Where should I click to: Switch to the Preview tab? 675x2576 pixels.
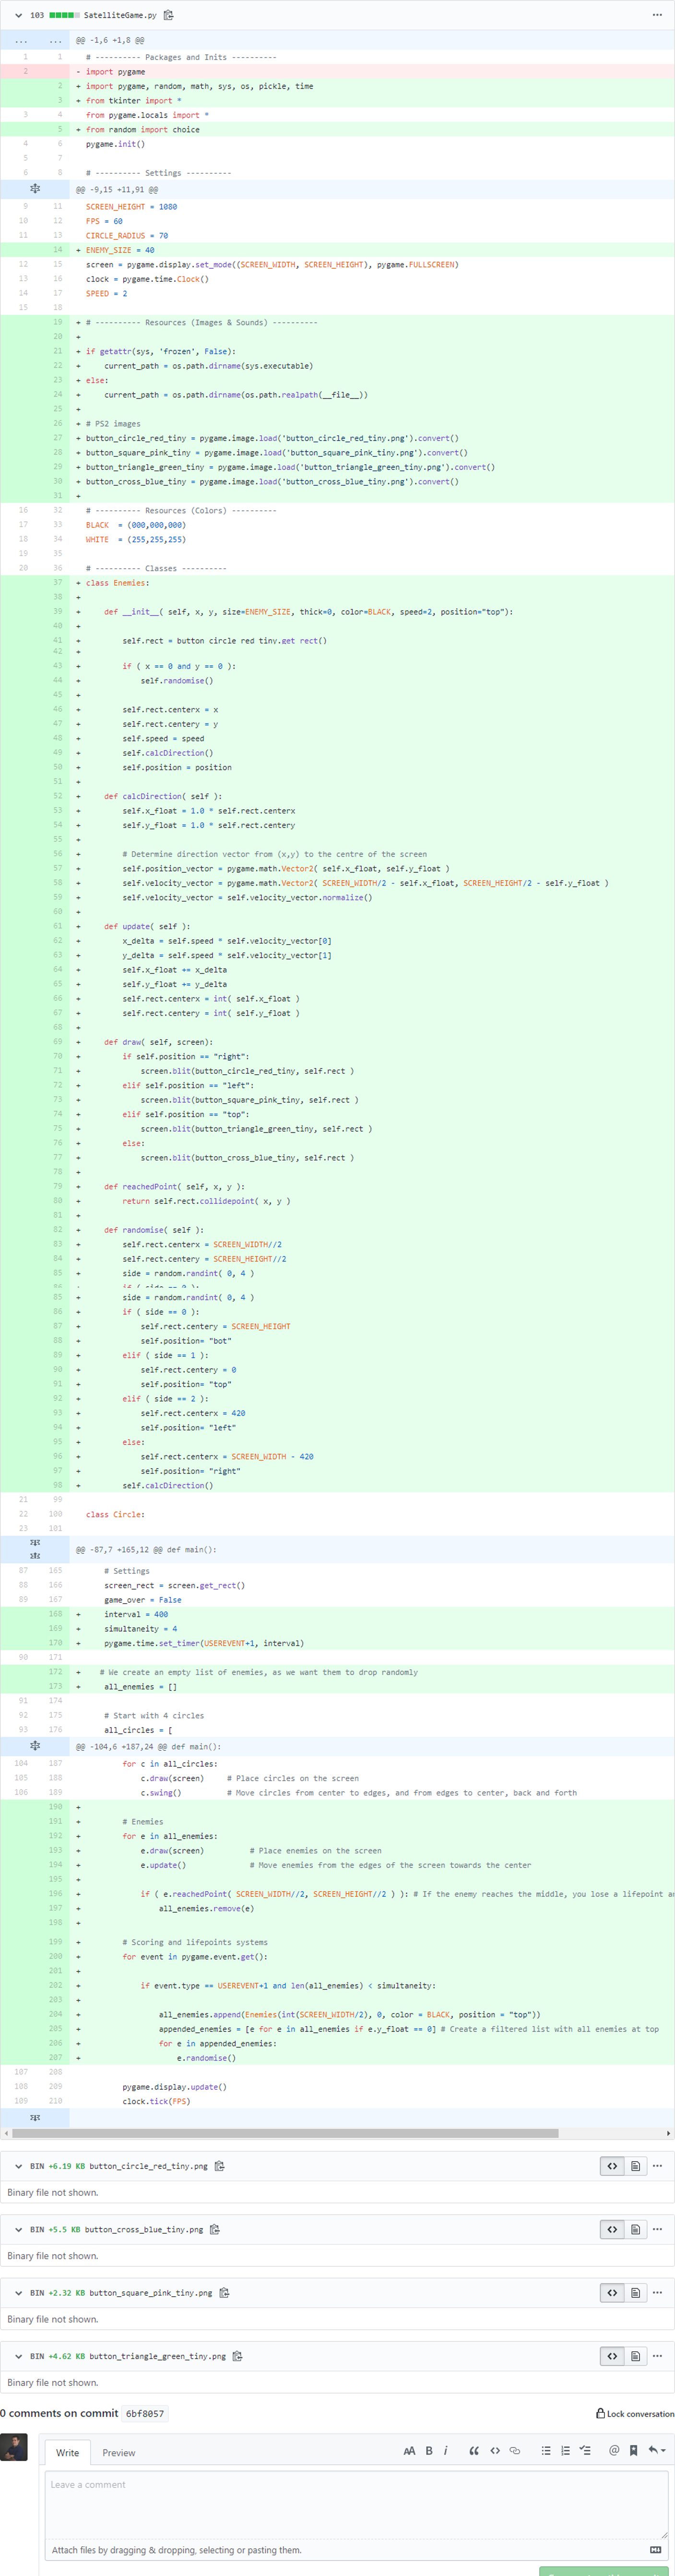coord(118,2452)
